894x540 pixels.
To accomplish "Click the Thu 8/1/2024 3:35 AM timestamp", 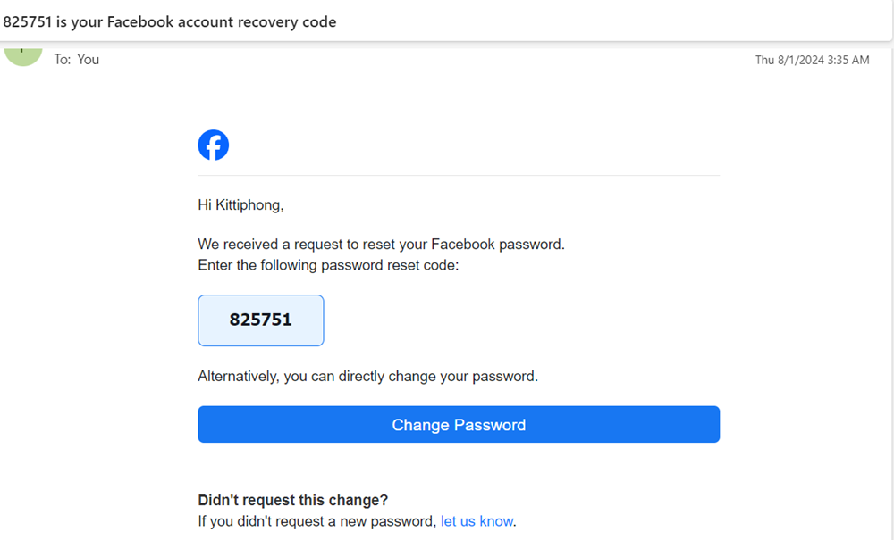I will click(812, 60).
